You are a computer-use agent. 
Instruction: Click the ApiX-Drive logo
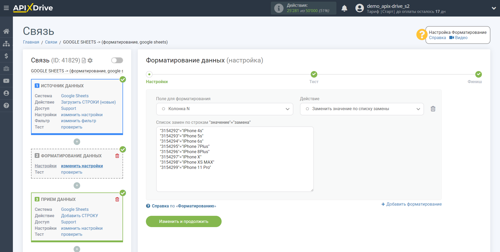(x=33, y=8)
